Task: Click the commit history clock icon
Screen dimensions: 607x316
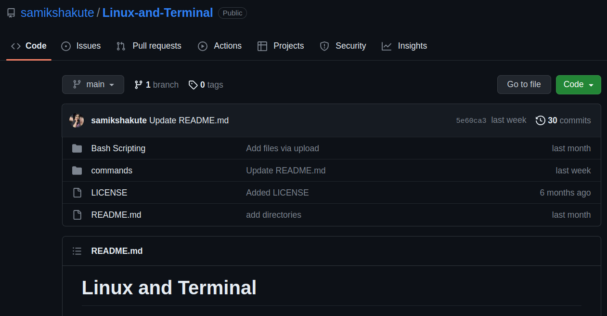Action: point(541,120)
